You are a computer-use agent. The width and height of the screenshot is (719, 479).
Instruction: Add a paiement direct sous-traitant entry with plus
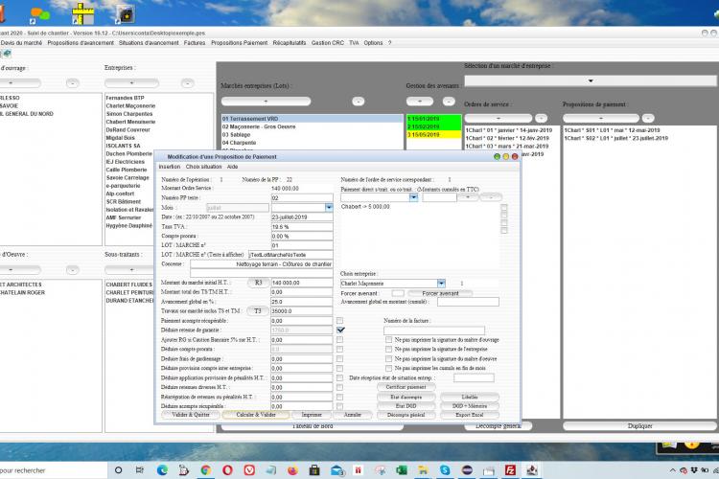[x=468, y=197]
